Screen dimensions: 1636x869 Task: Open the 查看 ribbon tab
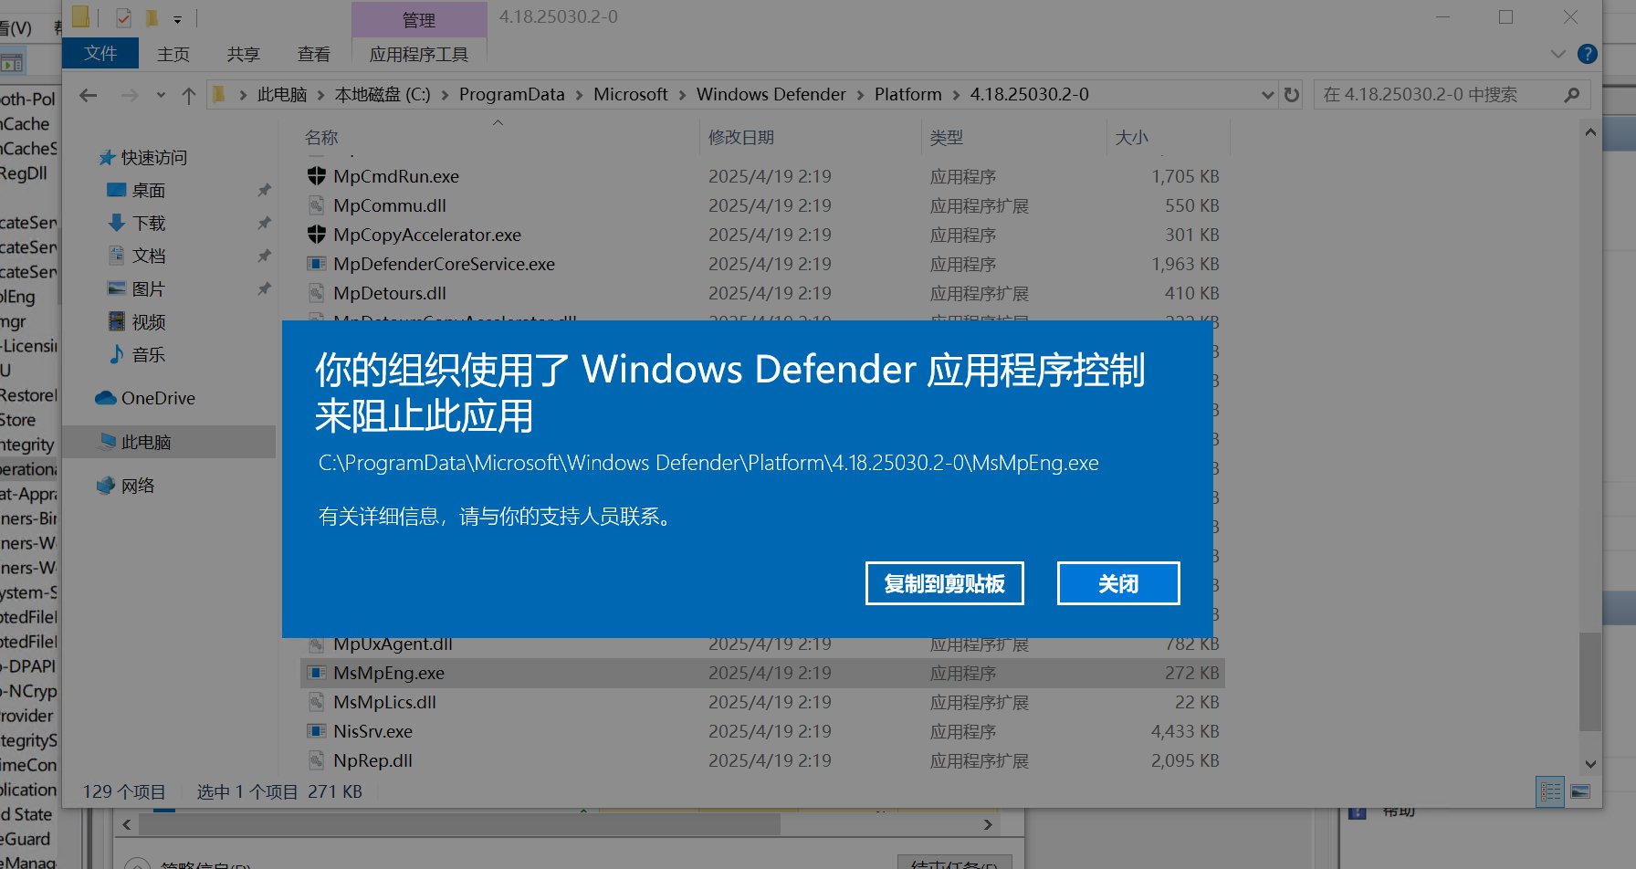314,54
